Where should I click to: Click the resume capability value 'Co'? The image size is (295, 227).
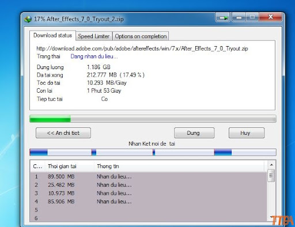104,99
